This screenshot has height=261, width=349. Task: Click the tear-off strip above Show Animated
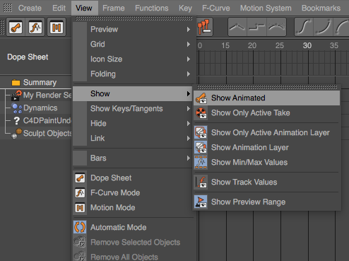(x=267, y=87)
